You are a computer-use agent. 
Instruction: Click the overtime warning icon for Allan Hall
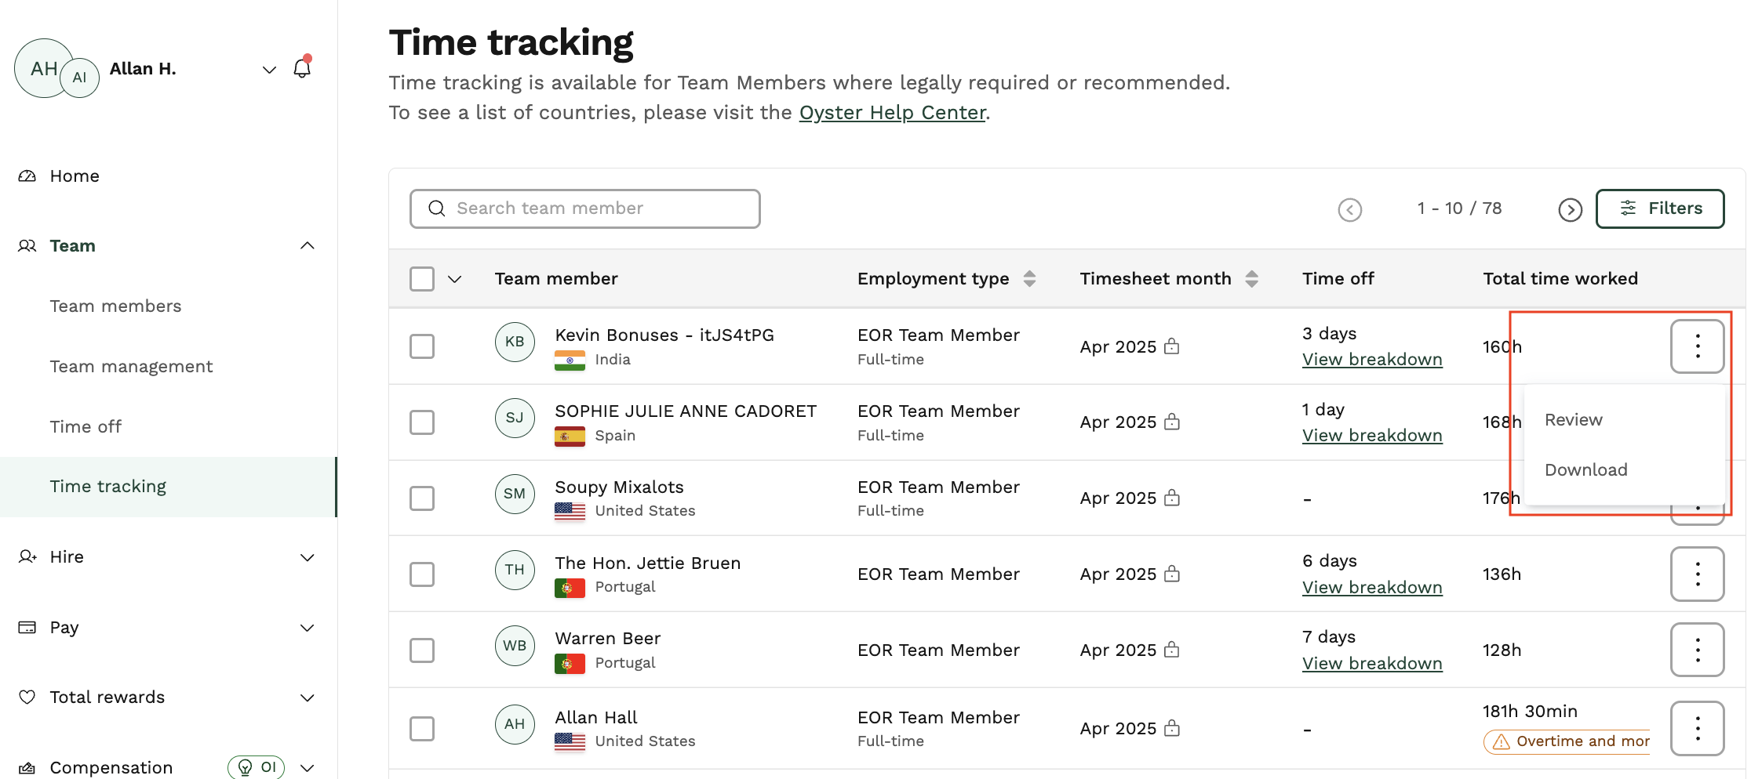coord(1501,741)
